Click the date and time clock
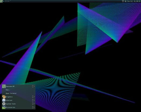This screenshot has height=112, width=141. 134,1
